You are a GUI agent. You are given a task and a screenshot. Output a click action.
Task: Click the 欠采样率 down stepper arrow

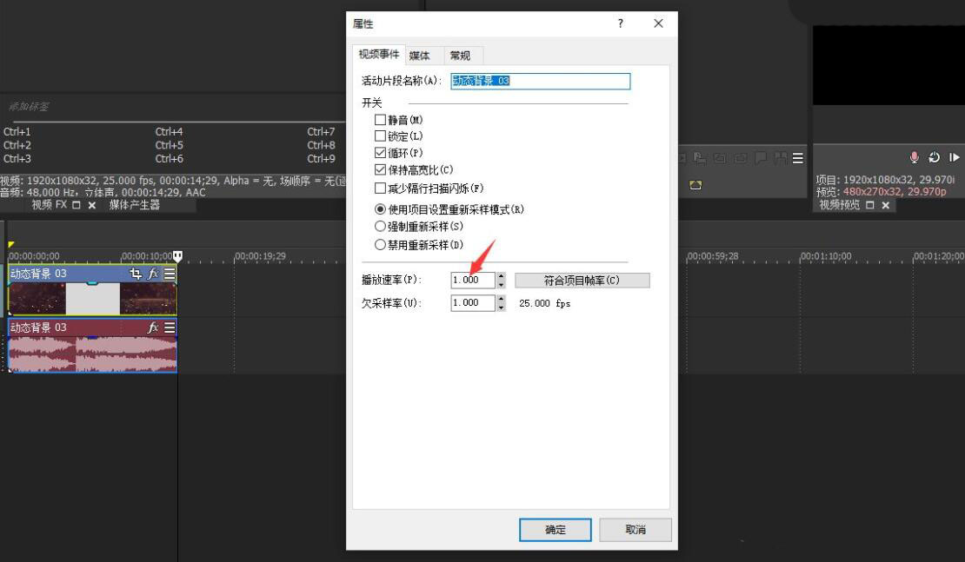tap(501, 306)
